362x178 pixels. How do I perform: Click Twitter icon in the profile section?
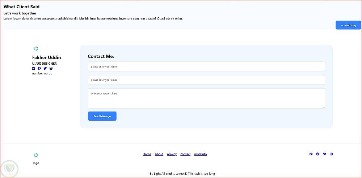(45, 68)
